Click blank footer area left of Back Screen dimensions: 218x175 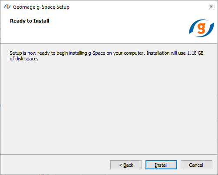pos(55,165)
